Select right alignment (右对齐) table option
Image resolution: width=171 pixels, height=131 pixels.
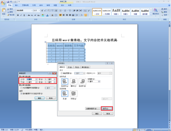(x=82, y=81)
